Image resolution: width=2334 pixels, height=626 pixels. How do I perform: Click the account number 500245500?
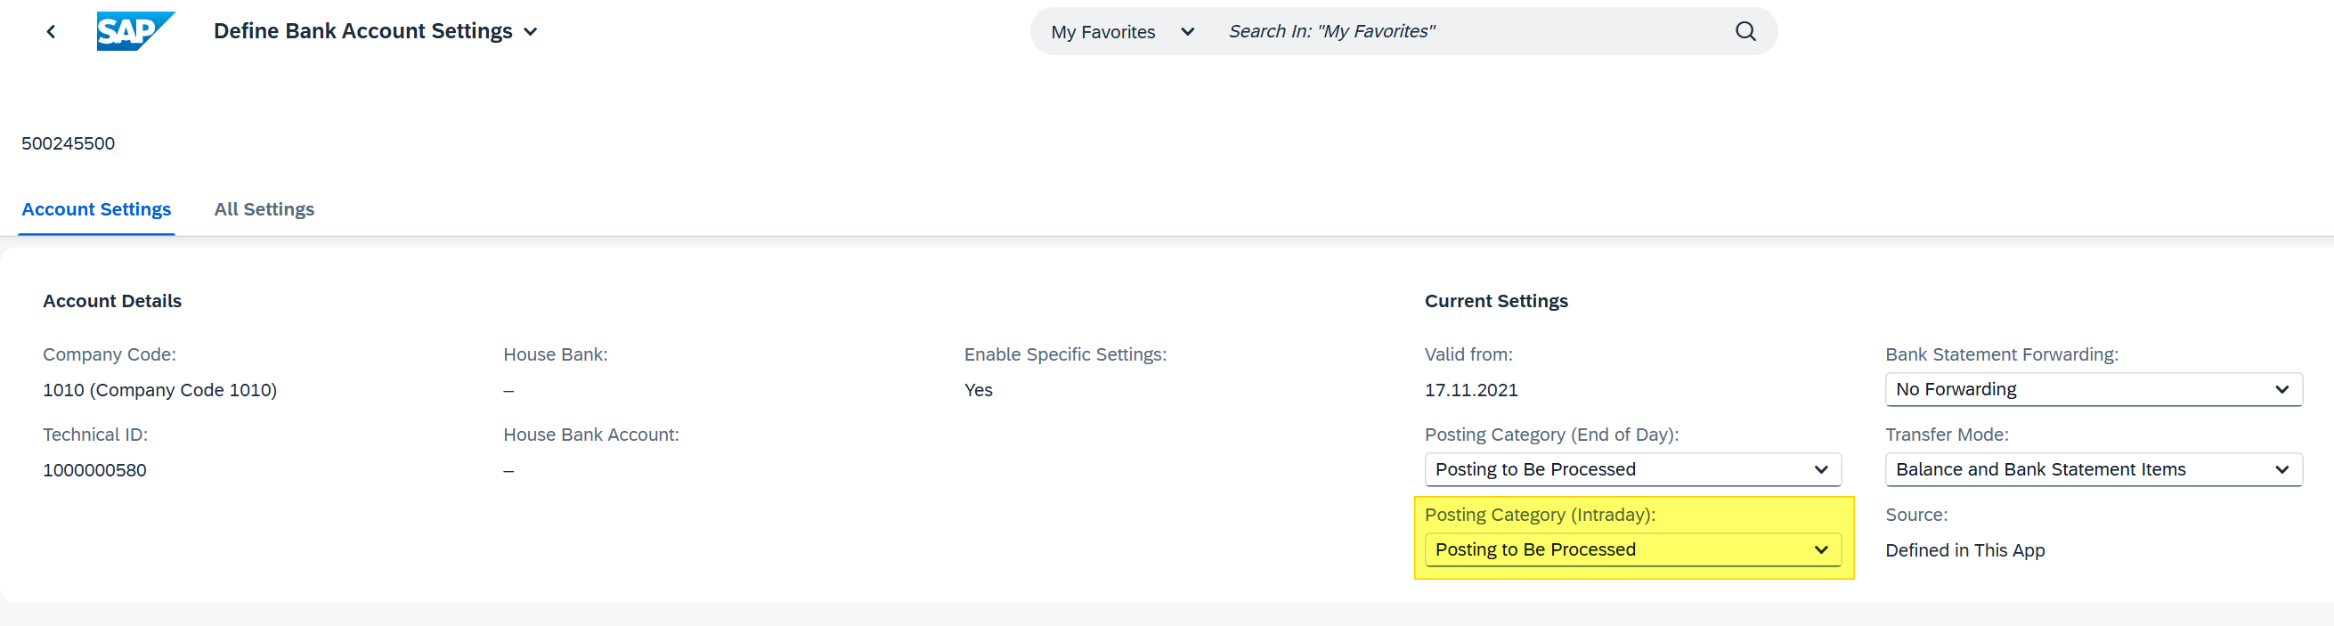68,143
